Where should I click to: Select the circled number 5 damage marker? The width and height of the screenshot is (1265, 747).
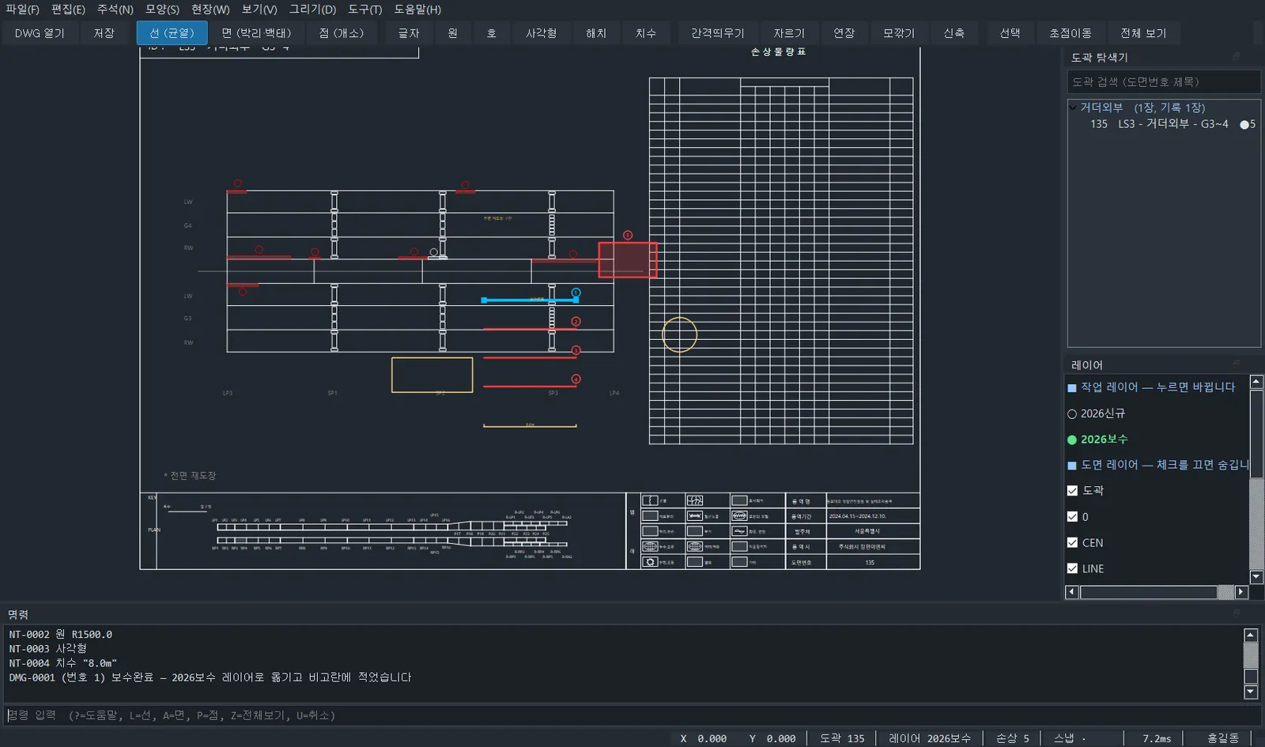point(628,236)
